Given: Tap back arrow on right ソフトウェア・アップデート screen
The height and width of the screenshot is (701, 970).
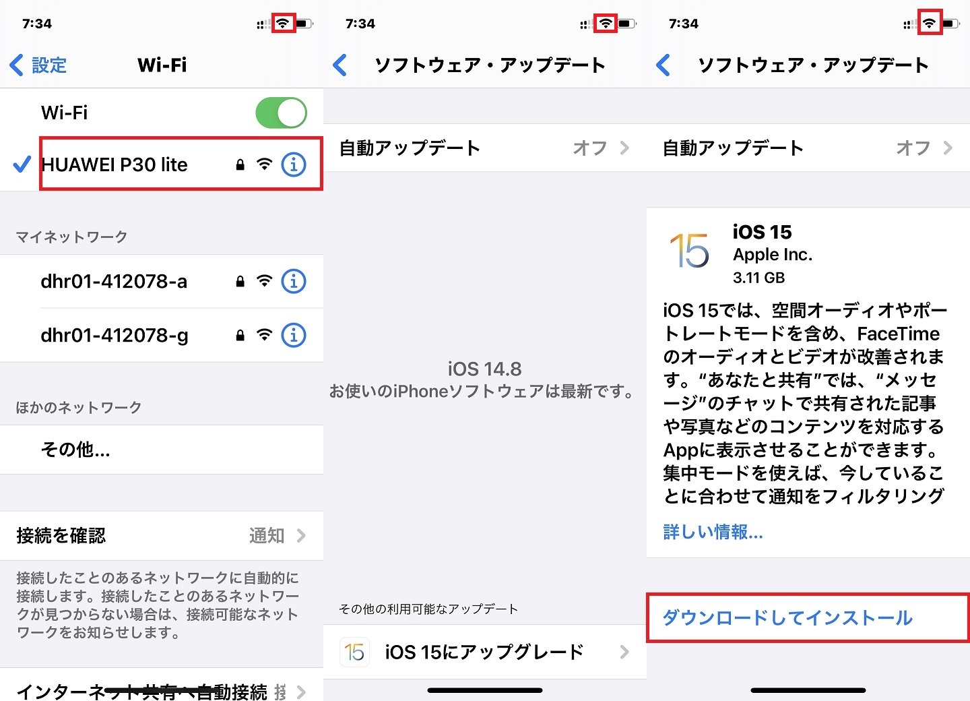Looking at the screenshot, I should 664,65.
